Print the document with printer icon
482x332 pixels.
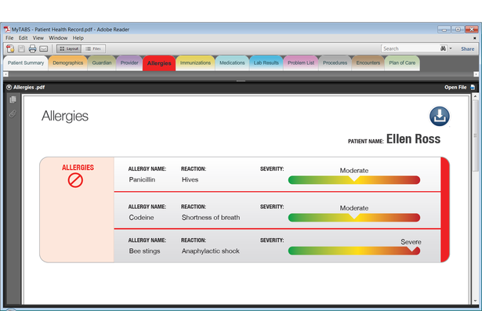click(x=32, y=49)
